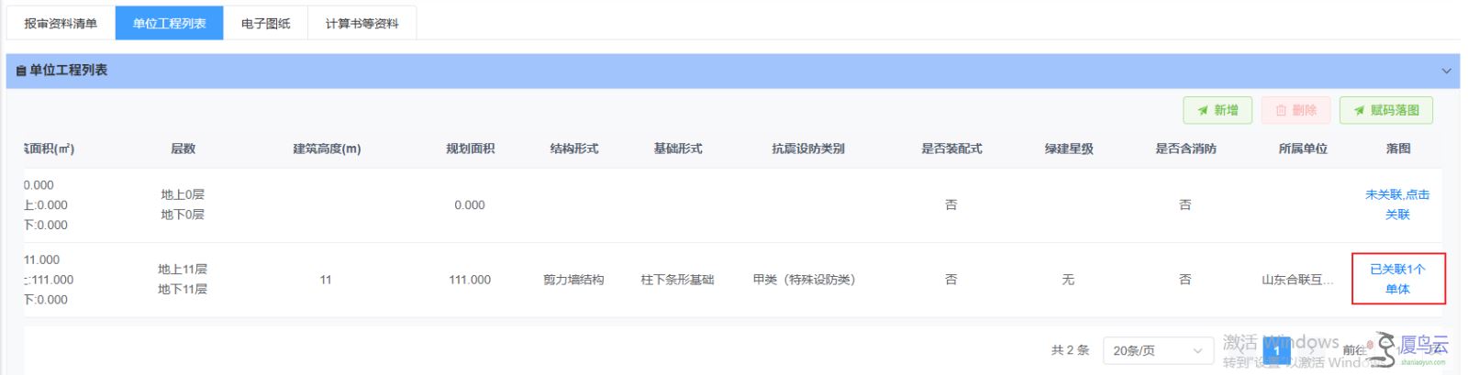The width and height of the screenshot is (1468, 375).
Task: Select the 剪力墙结构 cell
Action: click(573, 280)
